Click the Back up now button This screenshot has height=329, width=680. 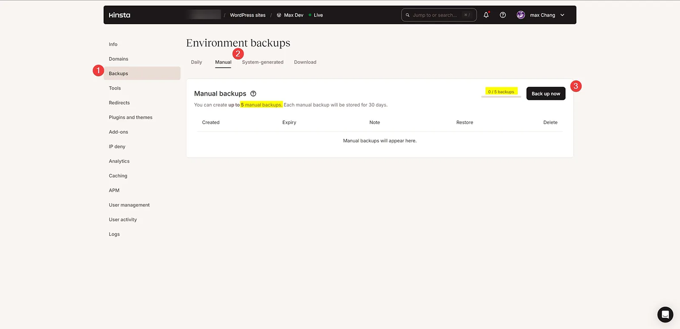coord(546,94)
